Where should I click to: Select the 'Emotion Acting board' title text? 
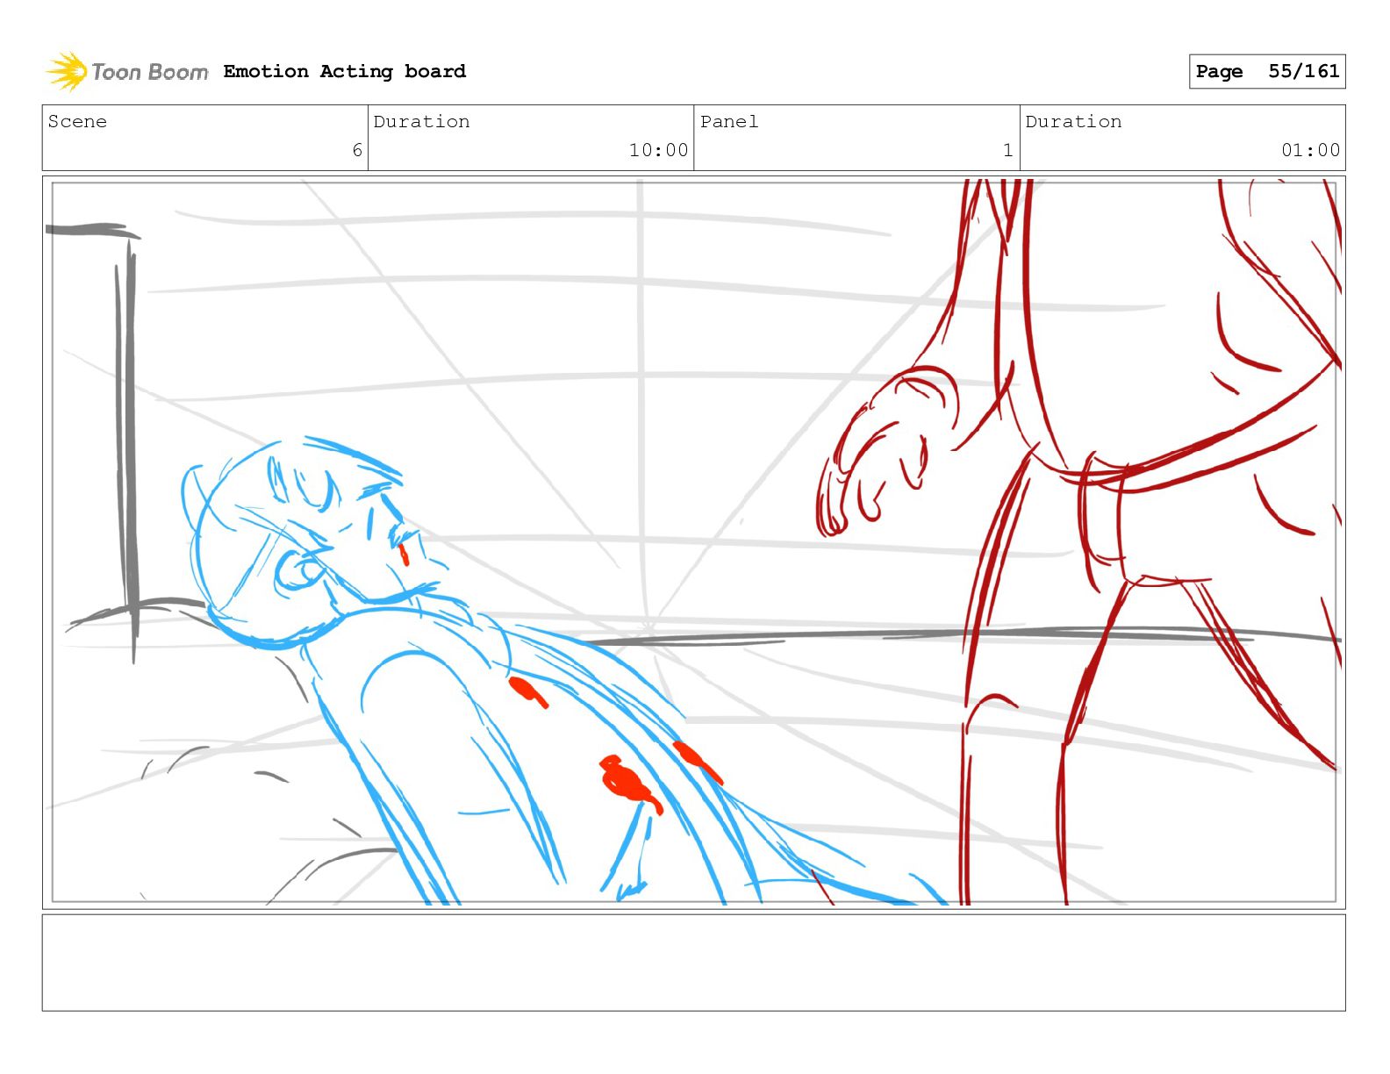point(344,71)
